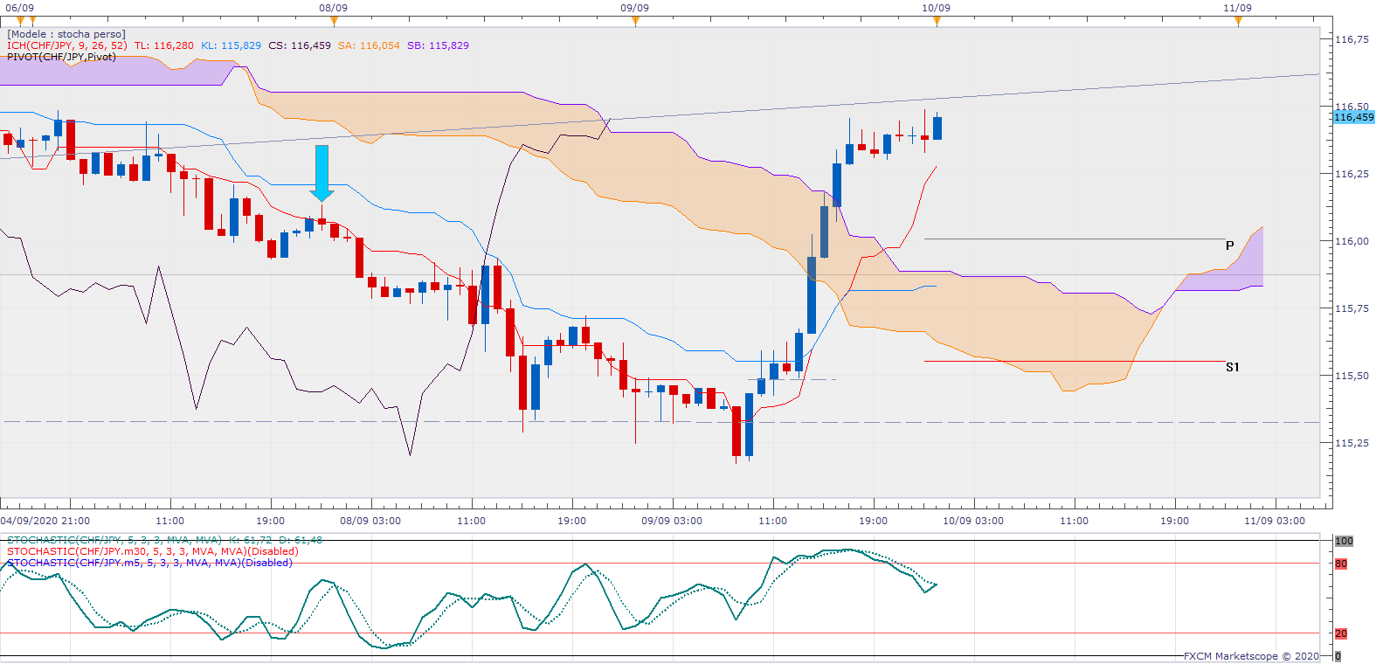1383x664 pixels.
Task: Click the orange marker under 09/09
Action: click(x=635, y=21)
